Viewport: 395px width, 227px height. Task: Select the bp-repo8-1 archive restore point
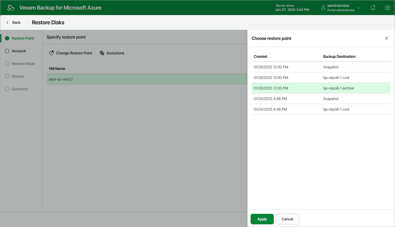tap(321, 88)
